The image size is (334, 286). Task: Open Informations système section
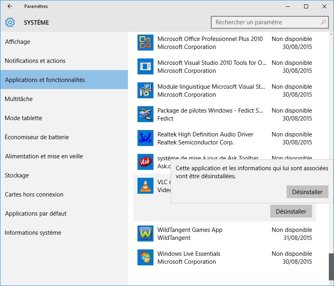click(x=64, y=233)
